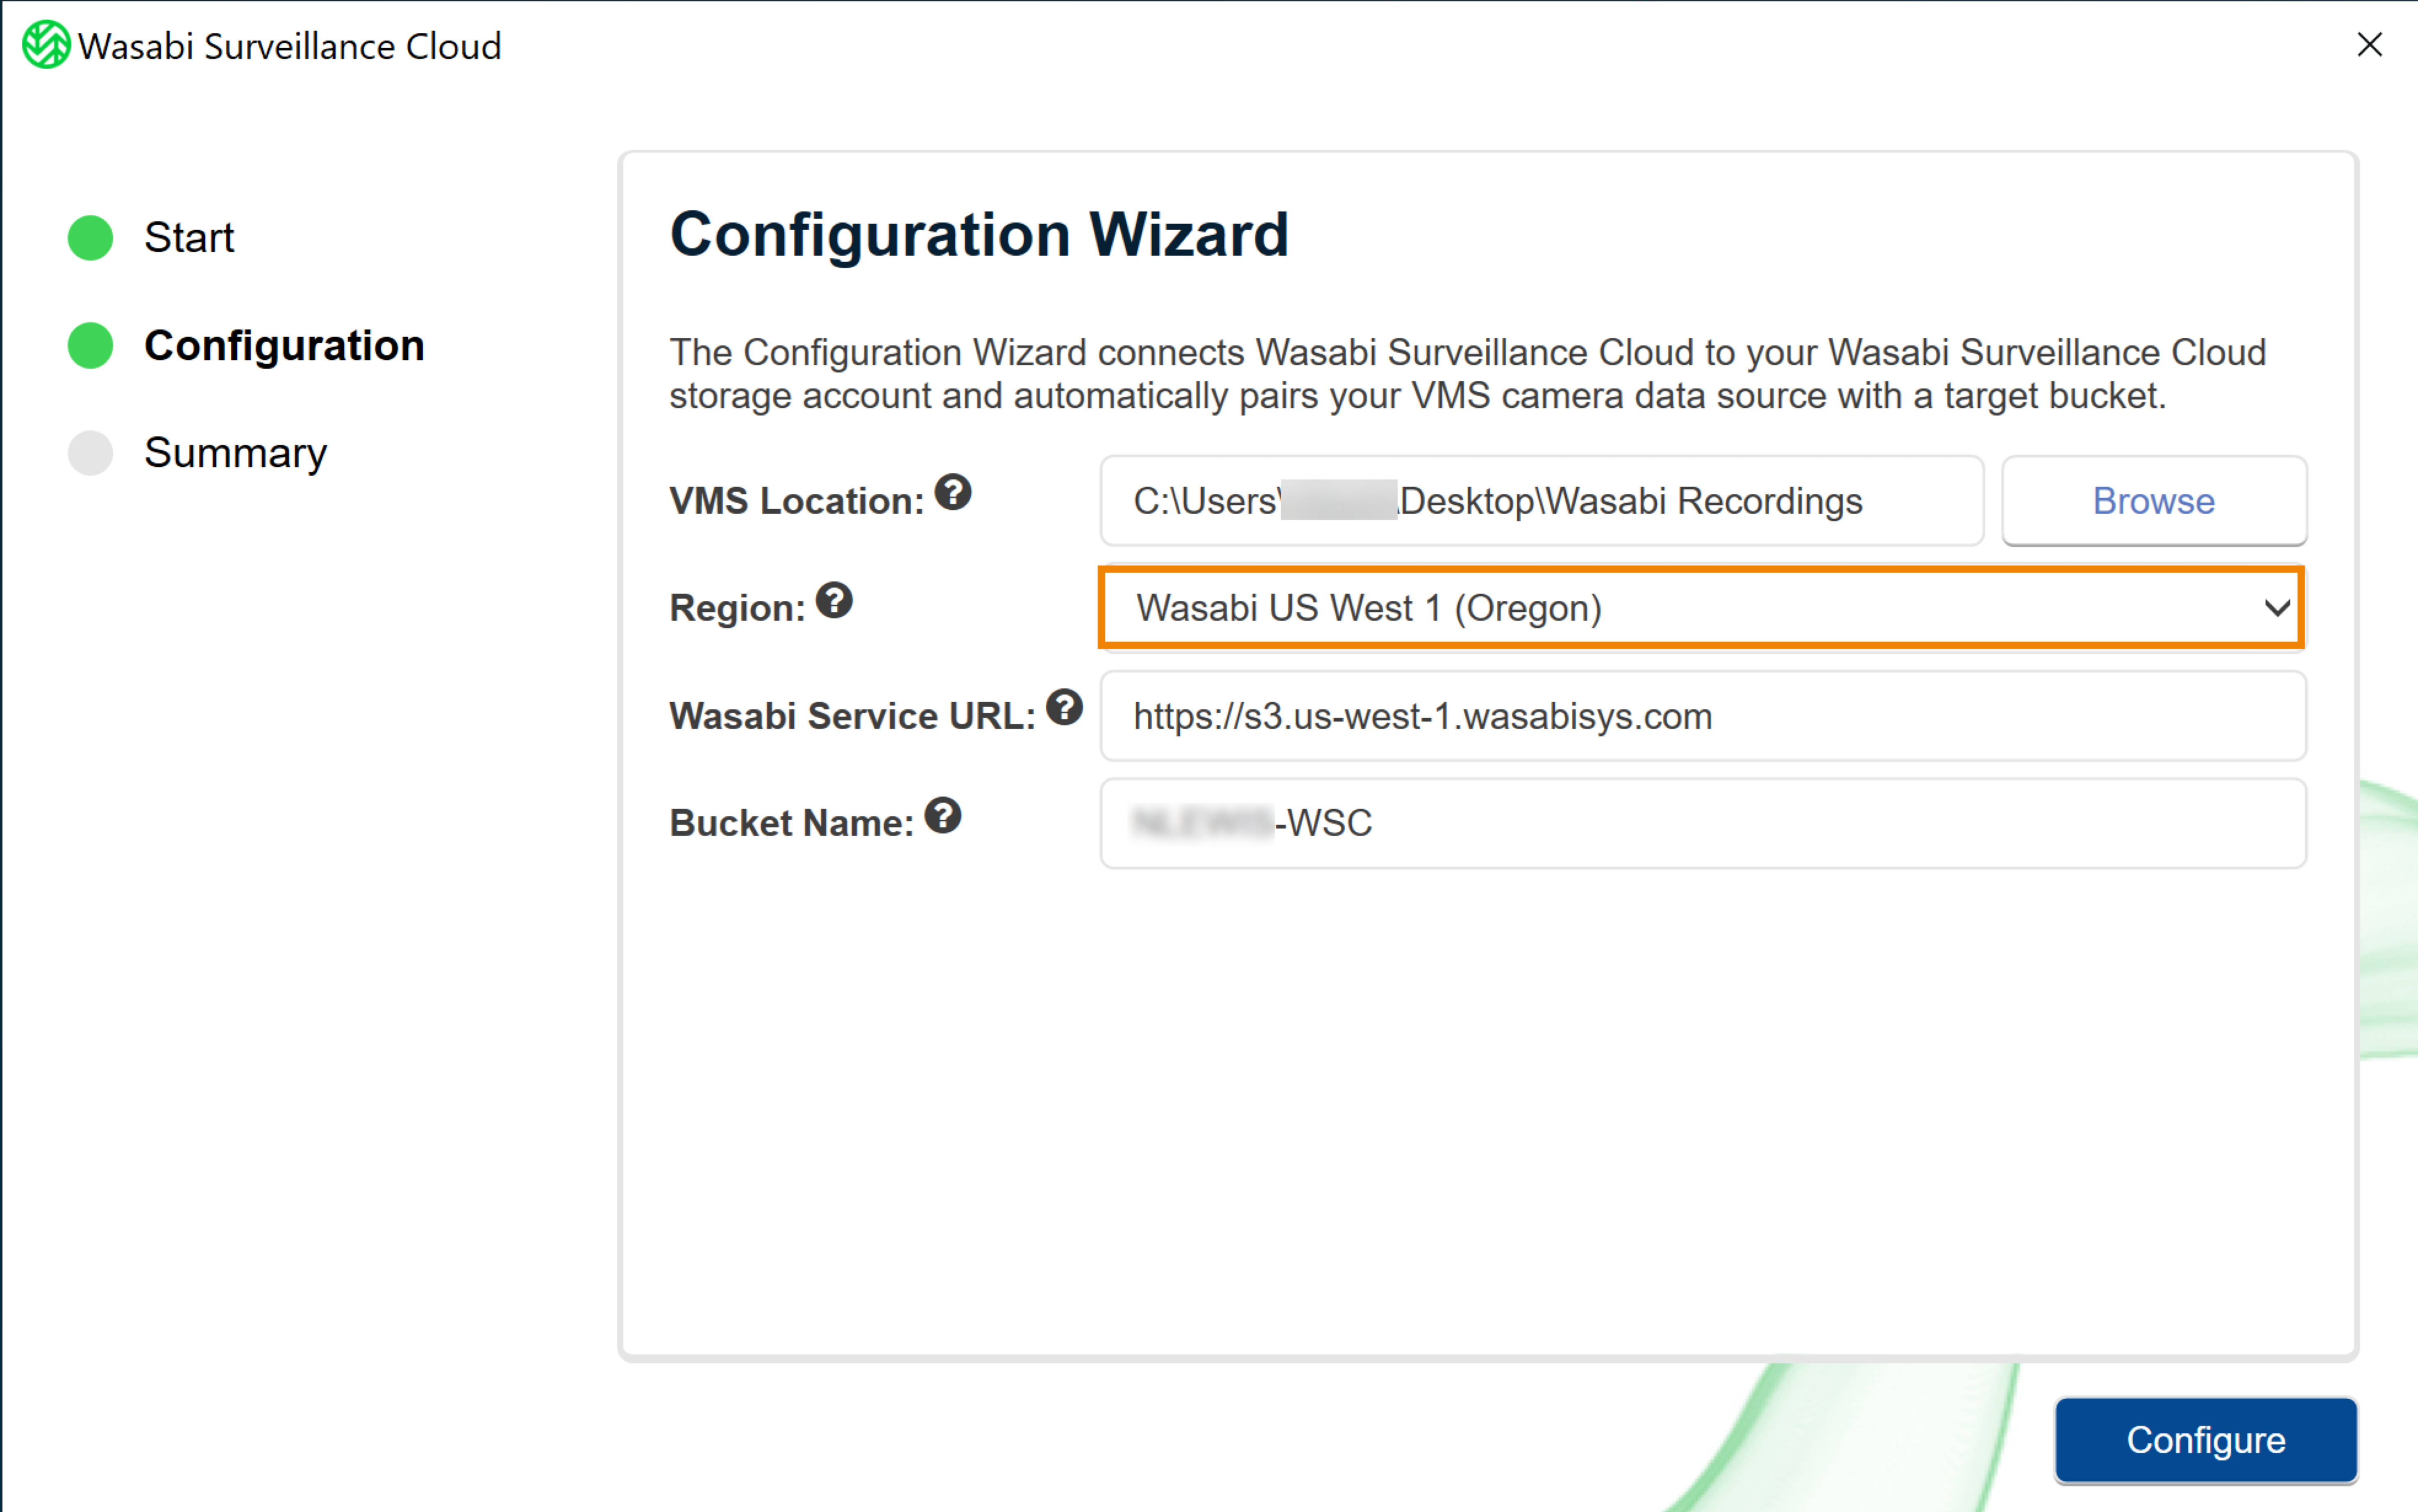2418x1512 pixels.
Task: Open the Summary wizard step
Action: point(235,453)
